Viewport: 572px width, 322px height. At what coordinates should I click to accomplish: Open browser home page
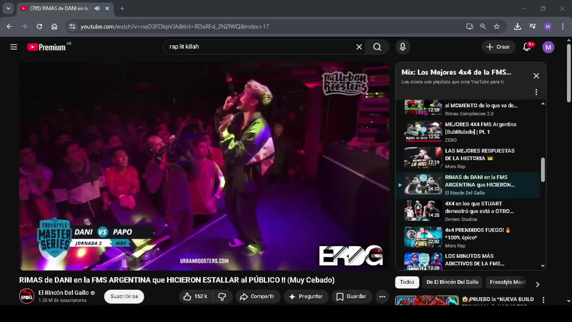[54, 26]
